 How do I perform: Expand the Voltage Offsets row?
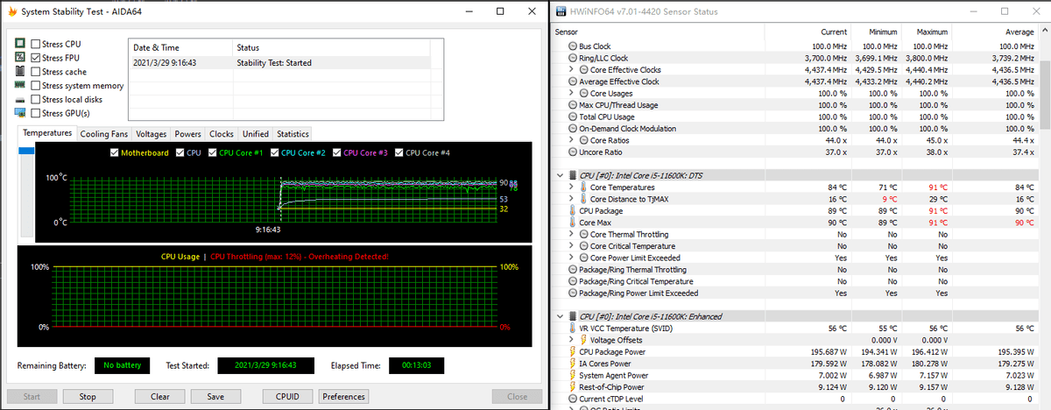572,340
